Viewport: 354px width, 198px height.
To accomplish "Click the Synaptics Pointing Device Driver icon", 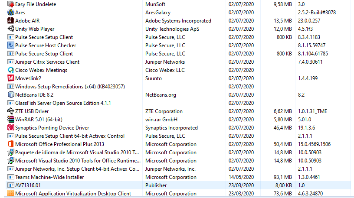I will 10,128.
